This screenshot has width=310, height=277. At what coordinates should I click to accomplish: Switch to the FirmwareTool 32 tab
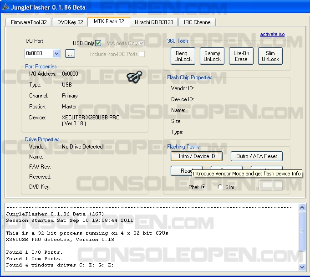pyautogui.click(x=29, y=22)
